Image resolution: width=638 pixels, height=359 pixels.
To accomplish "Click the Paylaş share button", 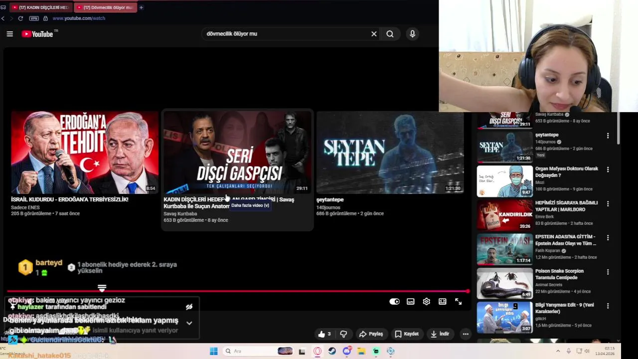I will 371,334.
